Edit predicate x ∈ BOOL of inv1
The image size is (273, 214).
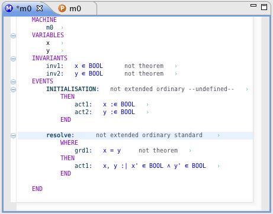pos(89,66)
